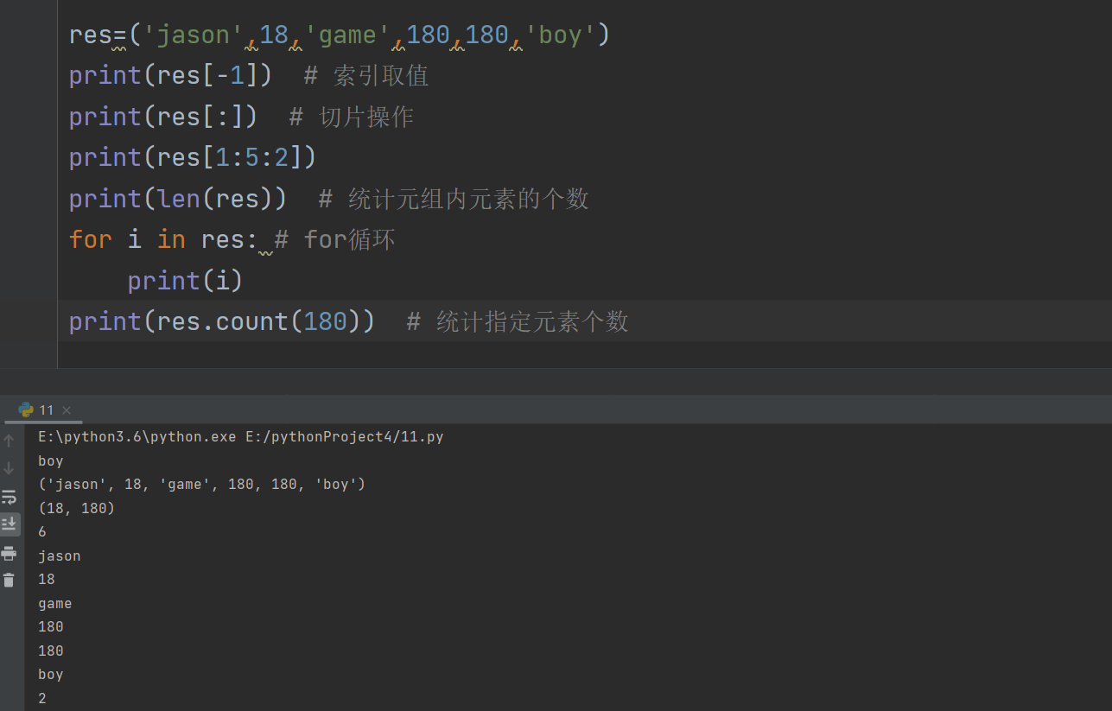Click the 'game' output line in console
Viewport: 1112px width, 711px height.
pyautogui.click(x=55, y=604)
